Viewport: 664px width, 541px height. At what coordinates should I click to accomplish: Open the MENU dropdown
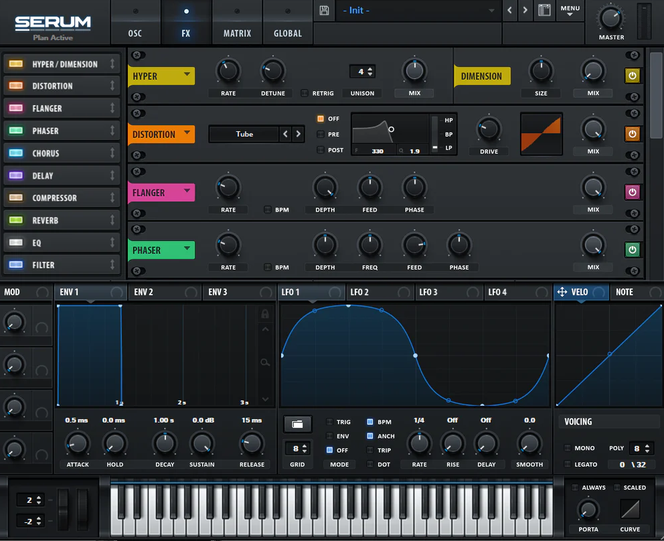[570, 11]
